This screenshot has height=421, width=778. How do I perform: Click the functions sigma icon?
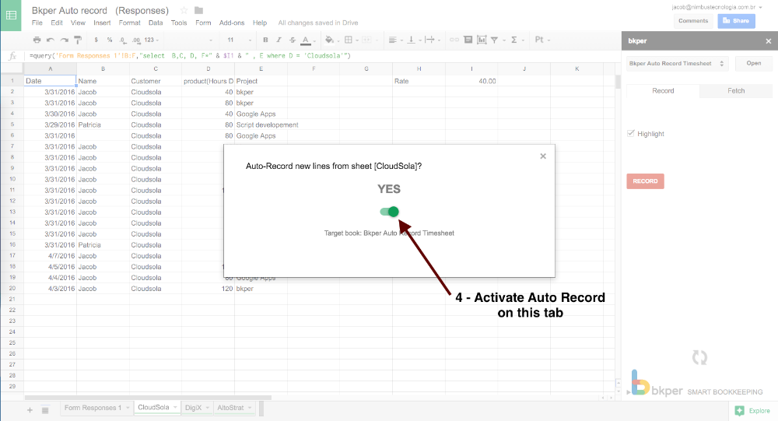click(x=514, y=40)
